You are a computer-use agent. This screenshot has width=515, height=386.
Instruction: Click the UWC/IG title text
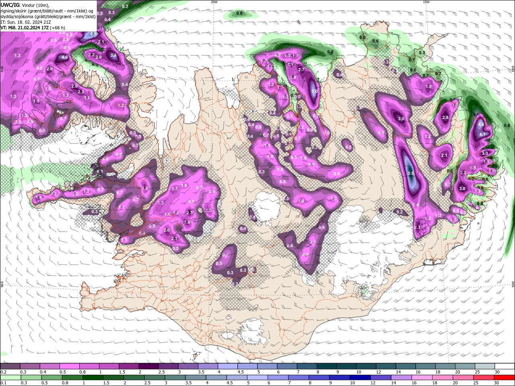click(x=10, y=5)
